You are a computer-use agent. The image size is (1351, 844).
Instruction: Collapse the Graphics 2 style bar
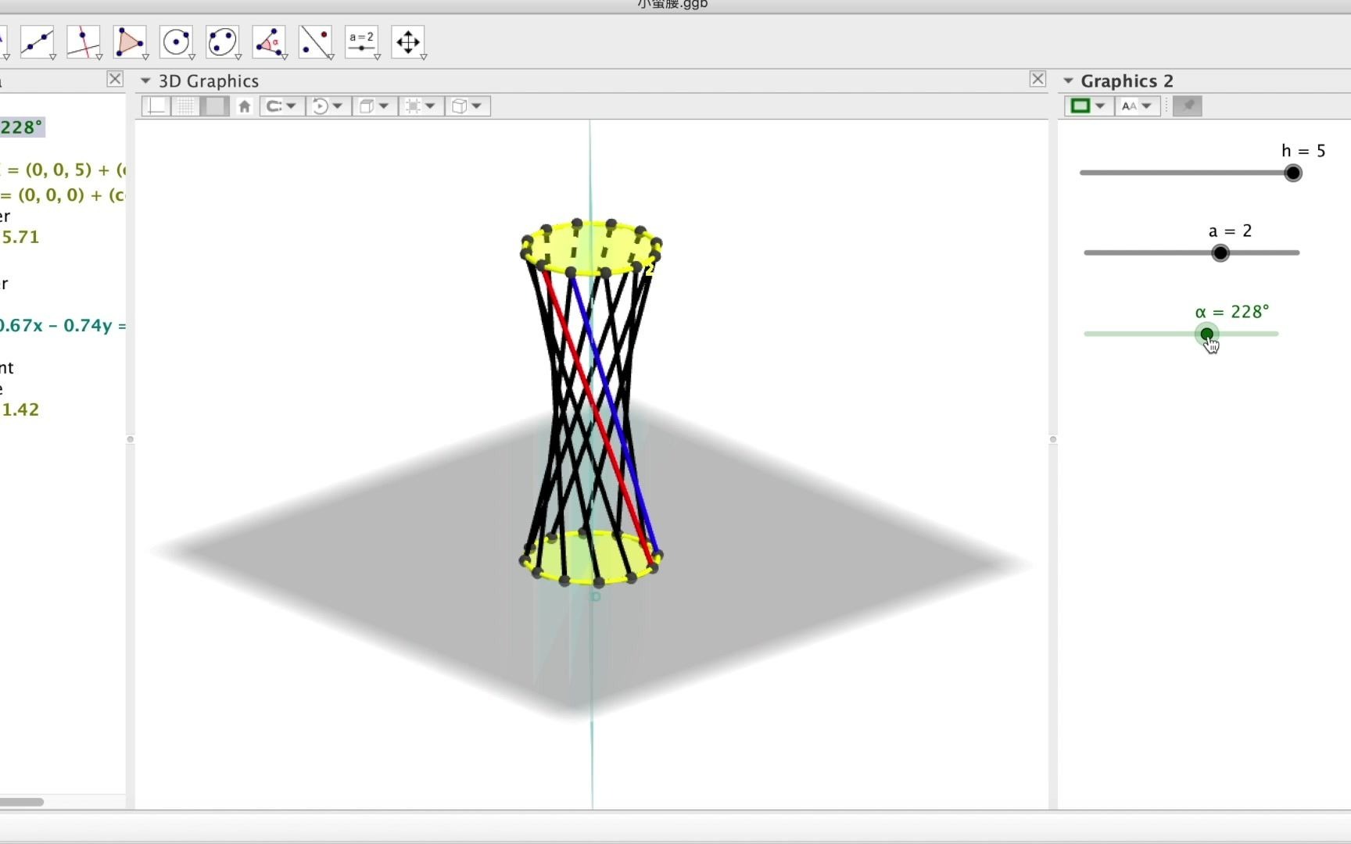(1068, 80)
